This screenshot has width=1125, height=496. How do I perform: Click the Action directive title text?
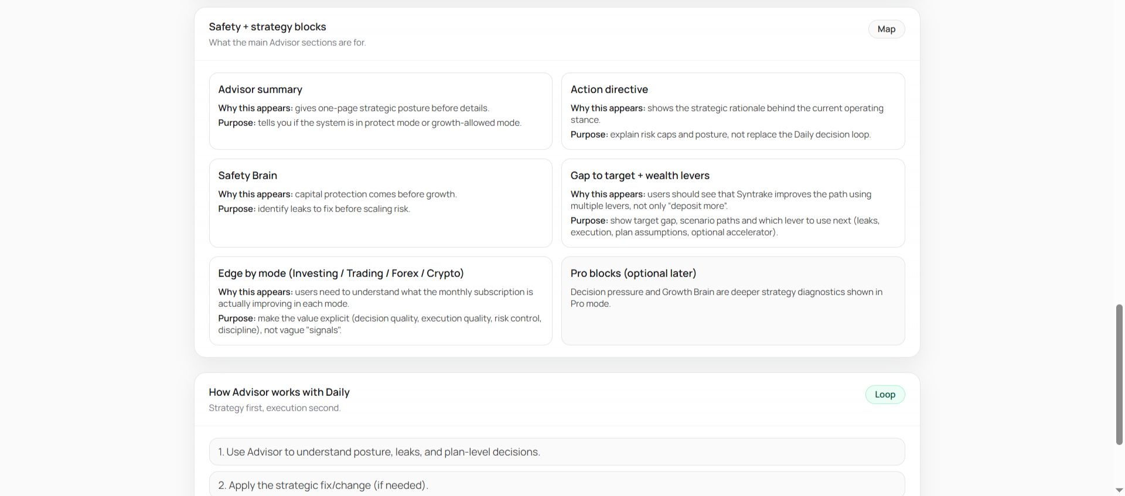[x=609, y=89]
